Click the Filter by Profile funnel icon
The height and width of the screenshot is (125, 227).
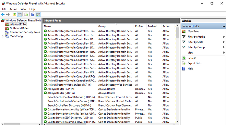click(x=184, y=37)
